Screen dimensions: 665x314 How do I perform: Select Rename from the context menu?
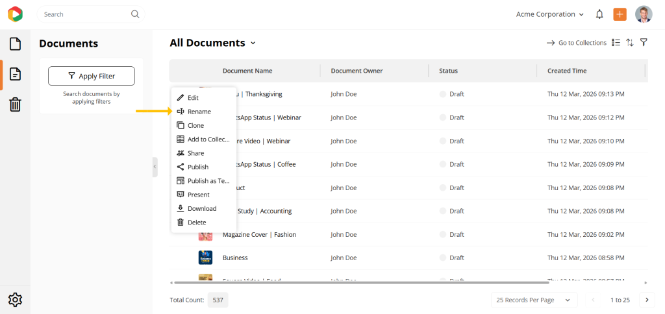click(x=199, y=112)
